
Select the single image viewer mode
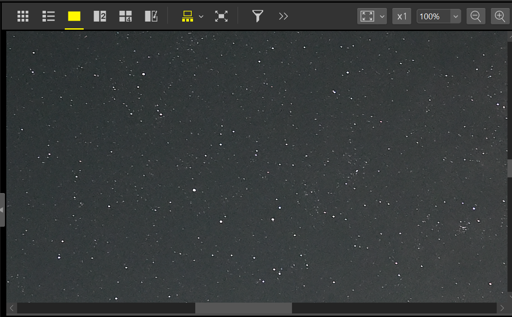[74, 17]
